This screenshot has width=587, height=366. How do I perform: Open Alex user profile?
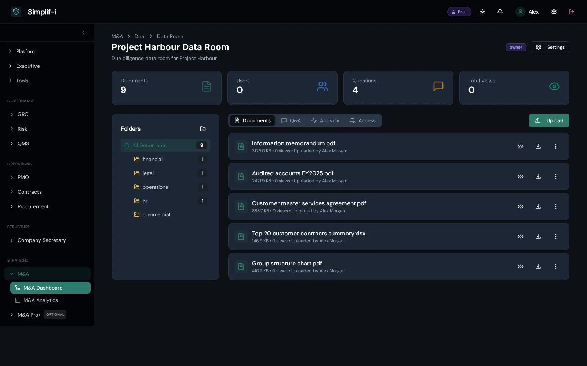pyautogui.click(x=527, y=12)
